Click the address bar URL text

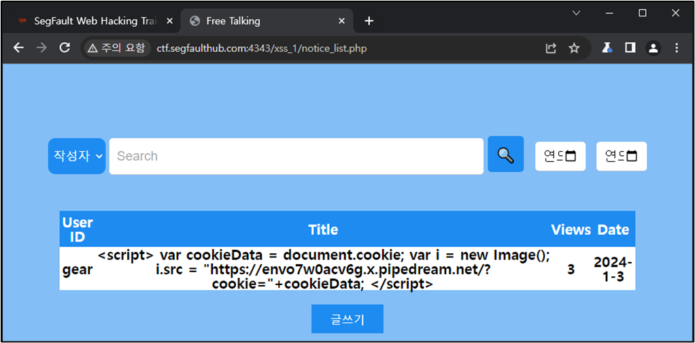(262, 48)
